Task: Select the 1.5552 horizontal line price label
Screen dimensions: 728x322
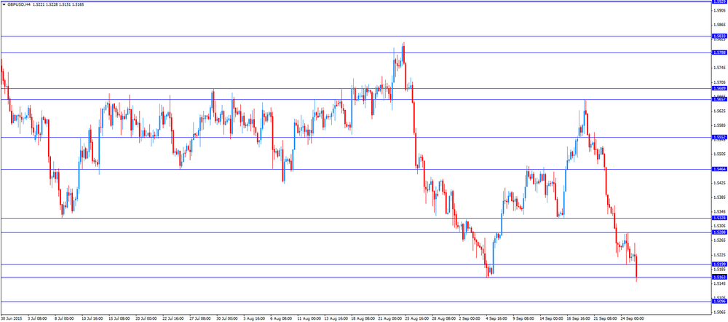Action: pyautogui.click(x=719, y=137)
